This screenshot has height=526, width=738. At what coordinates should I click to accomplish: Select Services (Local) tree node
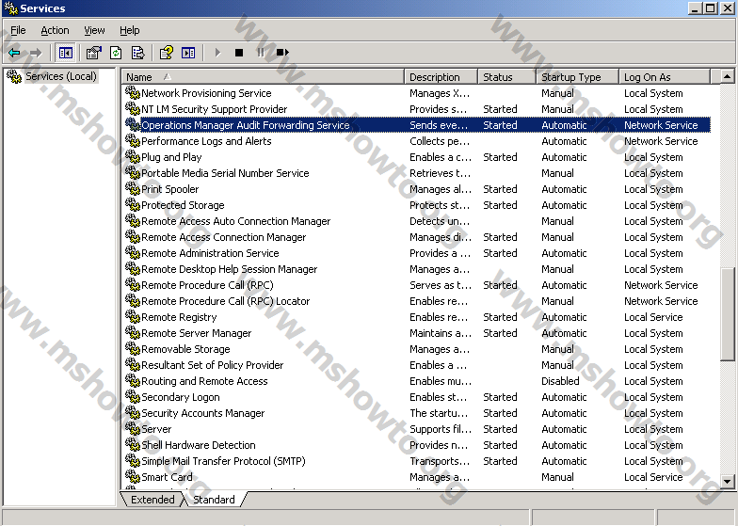(60, 76)
